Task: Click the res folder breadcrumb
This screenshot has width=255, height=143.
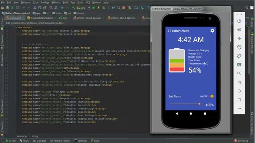Action: point(67,13)
